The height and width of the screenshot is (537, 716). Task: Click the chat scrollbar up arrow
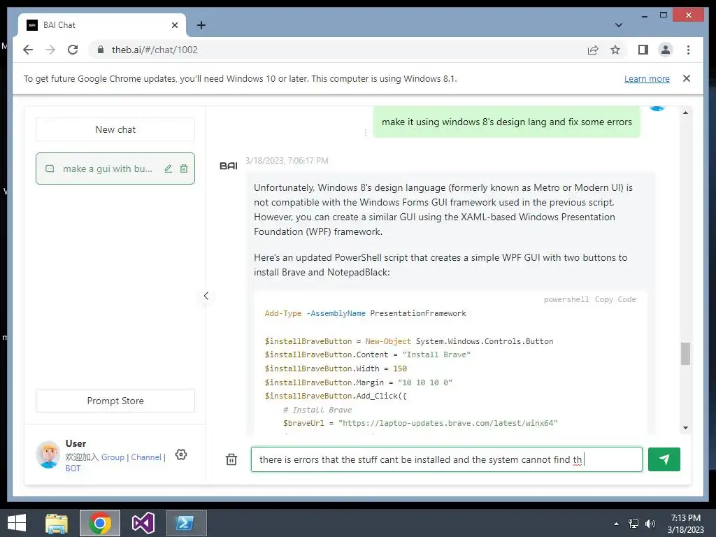(685, 113)
